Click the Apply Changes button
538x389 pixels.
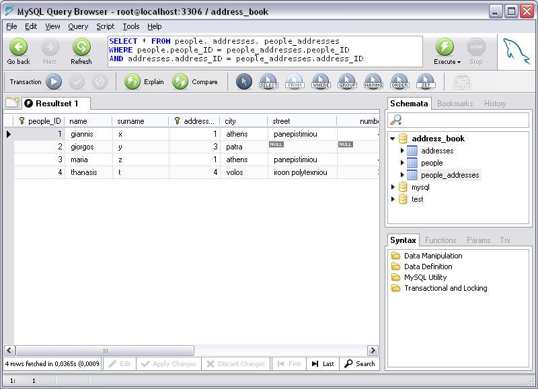pyautogui.click(x=169, y=364)
